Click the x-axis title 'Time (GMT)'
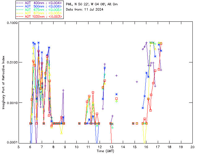The width and height of the screenshot is (198, 159). (x=105, y=151)
